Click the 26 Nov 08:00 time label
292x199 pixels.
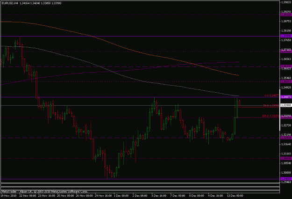tap(85, 196)
